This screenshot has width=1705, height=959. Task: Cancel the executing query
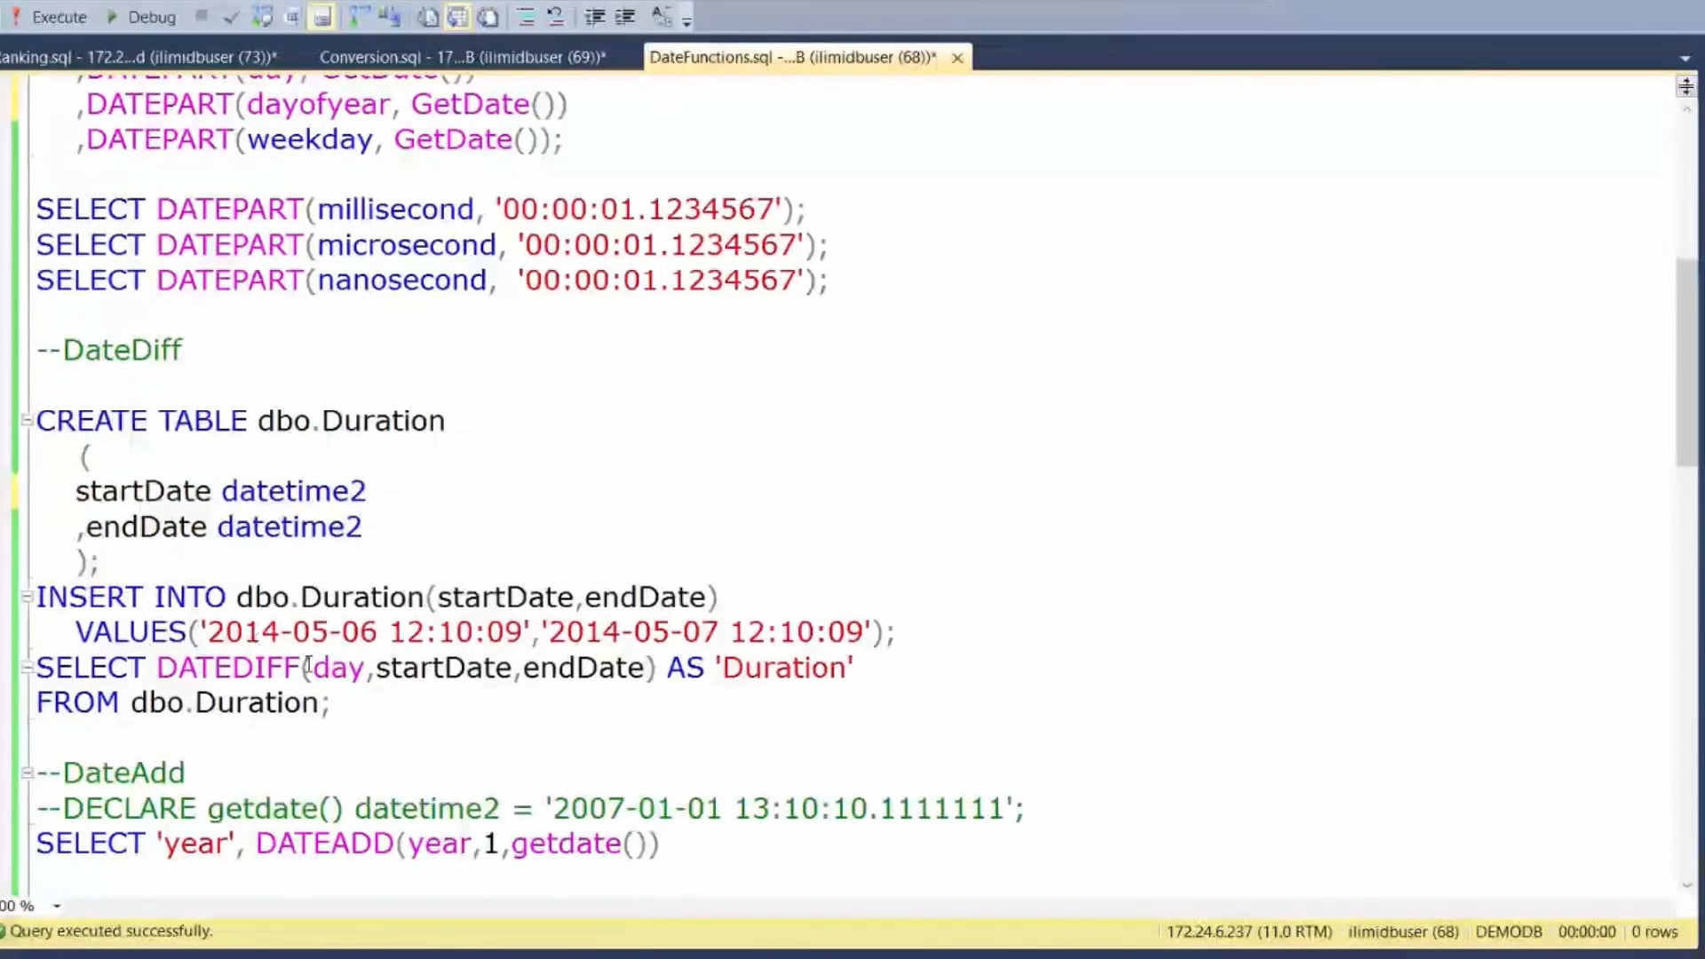[x=202, y=16]
